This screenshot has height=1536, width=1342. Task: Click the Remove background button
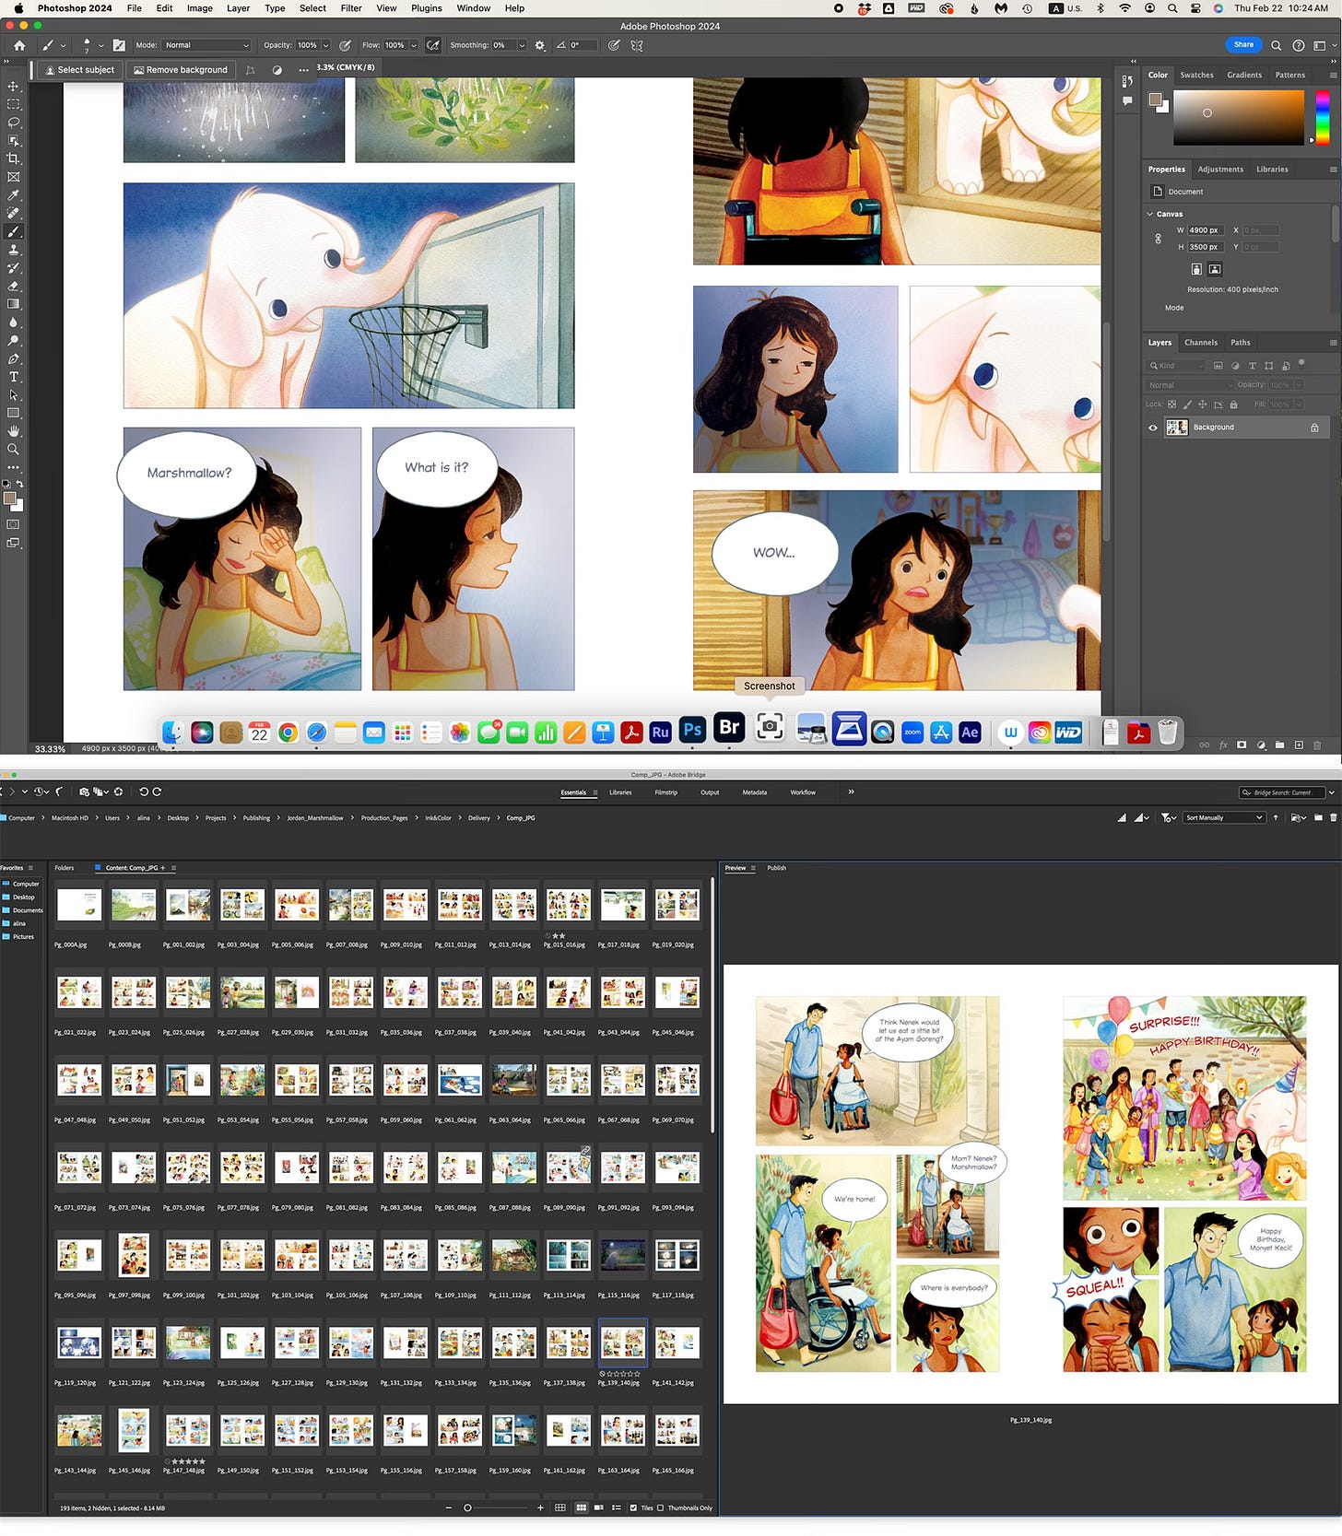[181, 70]
